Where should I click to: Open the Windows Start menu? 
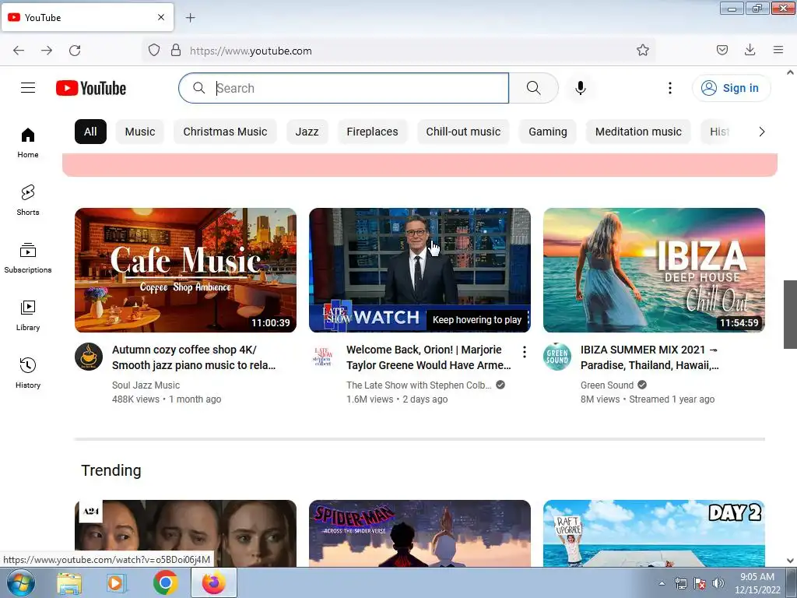pos(21,583)
